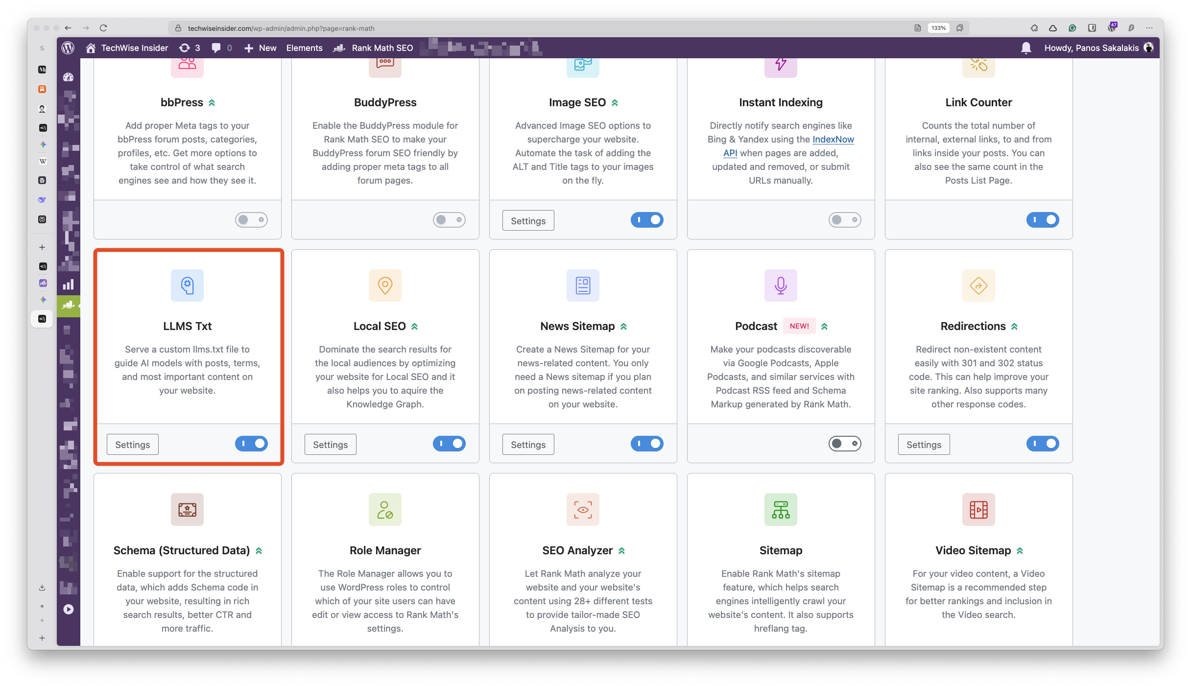Open the Howdy, Panos Sakalakis account menu
This screenshot has height=686, width=1191.
pyautogui.click(x=1098, y=47)
